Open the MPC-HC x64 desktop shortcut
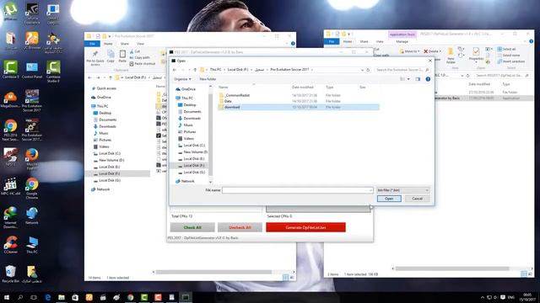This screenshot has height=303, width=540. pos(10,186)
